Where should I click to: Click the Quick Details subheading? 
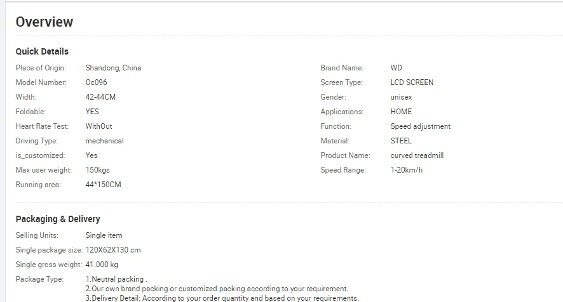click(x=42, y=51)
